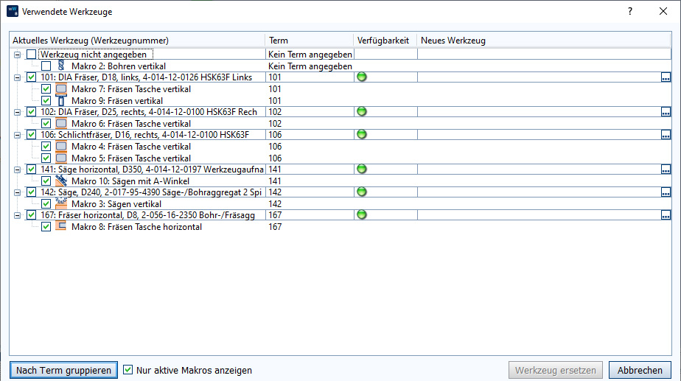681x381 pixels.
Task: Uncheck the Makro 7 Fräsen Tasche checkbox
Action: coord(46,88)
